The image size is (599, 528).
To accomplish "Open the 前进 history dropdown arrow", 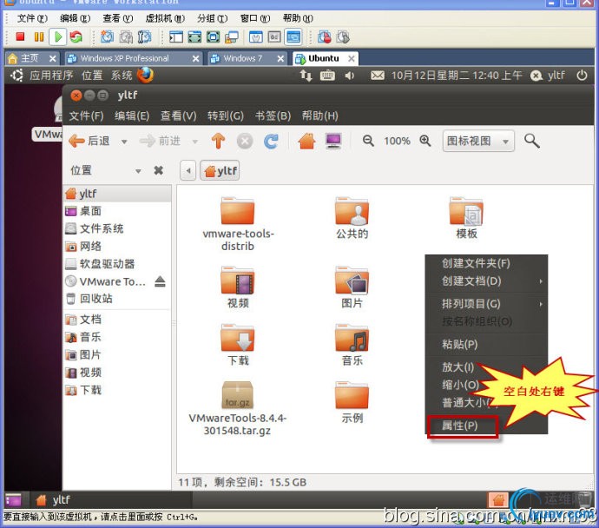I will click(x=194, y=142).
